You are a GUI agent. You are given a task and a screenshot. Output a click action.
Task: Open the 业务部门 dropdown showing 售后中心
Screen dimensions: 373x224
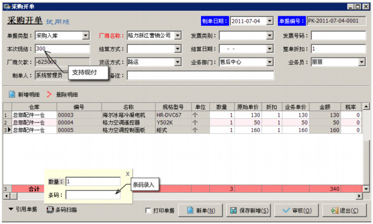[270, 62]
